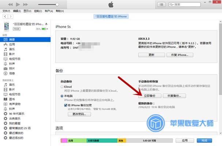The image size is (222, 146).
Task: Click the 文稿与数据 storage bar segment
Action: click(102, 141)
